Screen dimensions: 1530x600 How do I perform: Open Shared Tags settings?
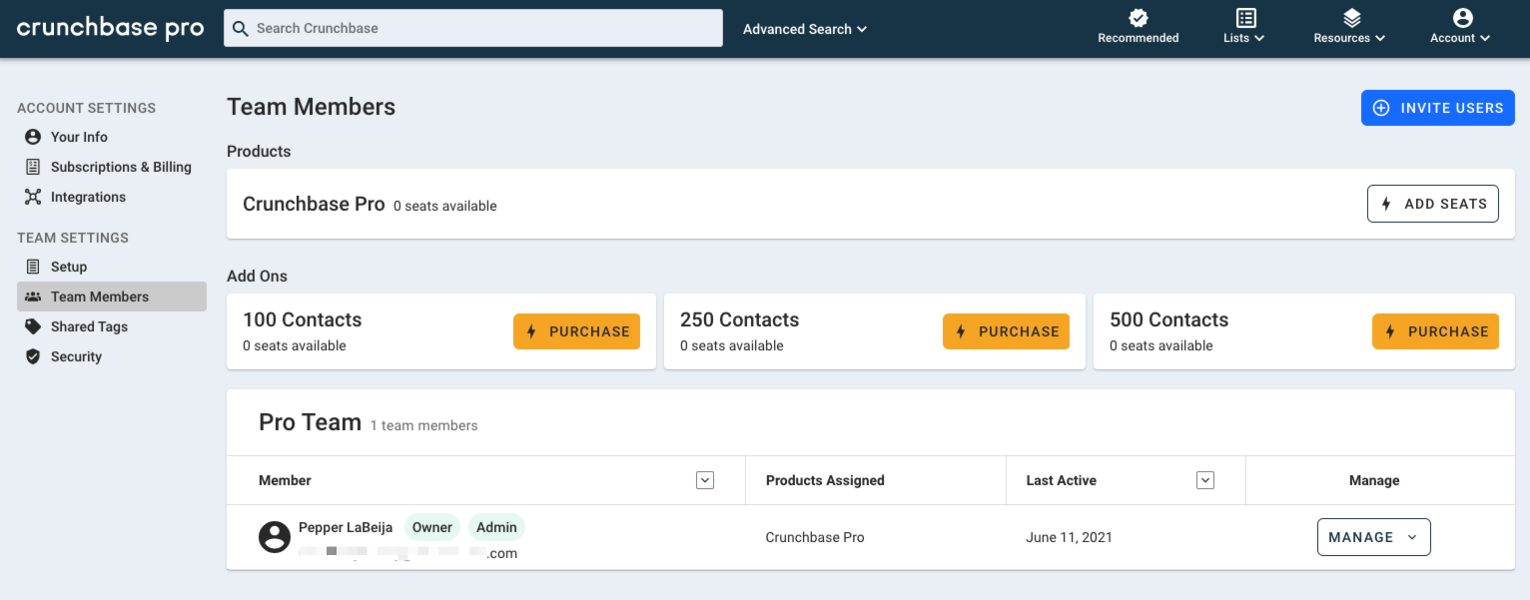tap(89, 326)
